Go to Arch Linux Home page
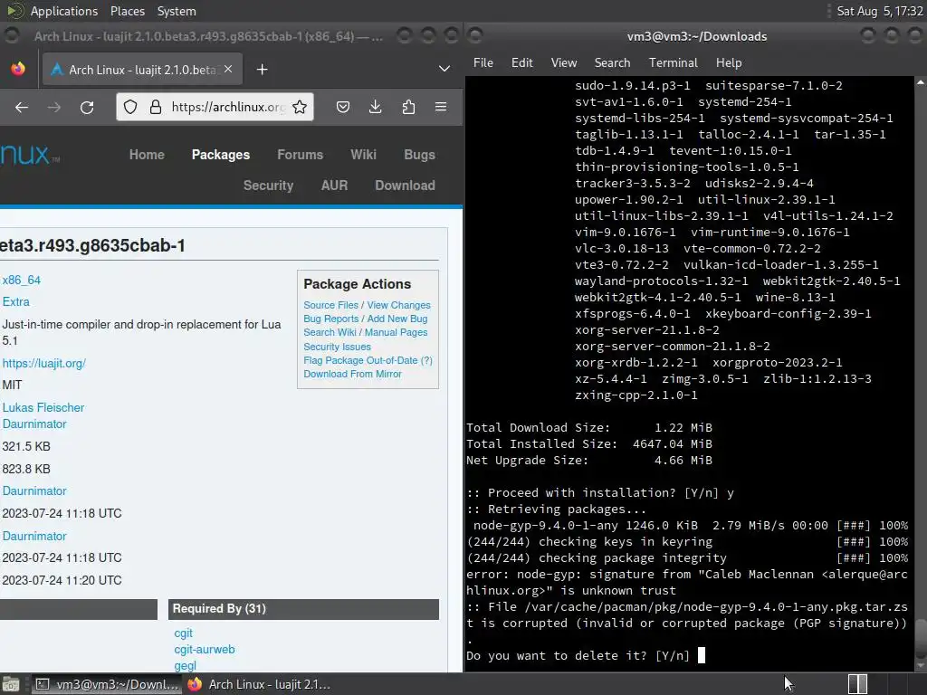 pos(147,155)
